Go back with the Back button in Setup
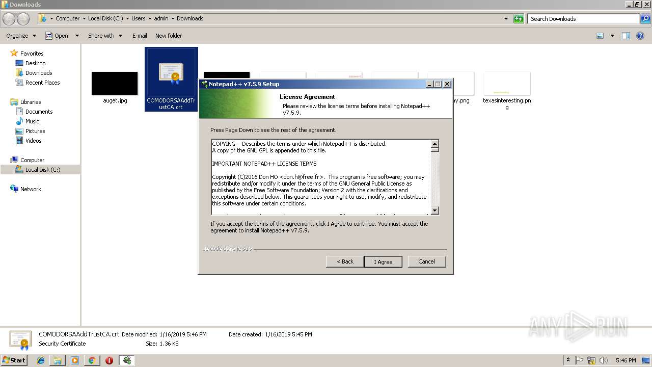Image resolution: width=652 pixels, height=367 pixels. click(x=345, y=261)
